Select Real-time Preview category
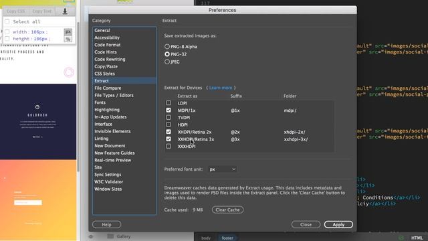The height and width of the screenshot is (241, 428). tap(124, 160)
